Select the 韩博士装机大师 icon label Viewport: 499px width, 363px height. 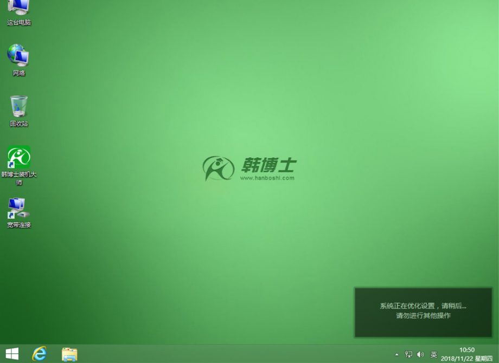coord(18,179)
